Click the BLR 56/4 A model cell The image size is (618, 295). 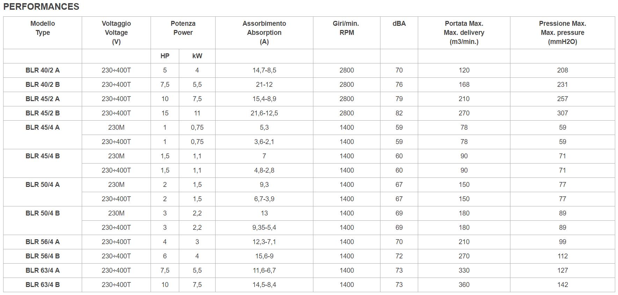43,242
